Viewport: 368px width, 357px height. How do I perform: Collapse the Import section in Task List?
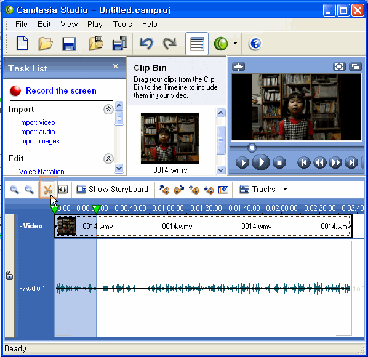pos(108,110)
